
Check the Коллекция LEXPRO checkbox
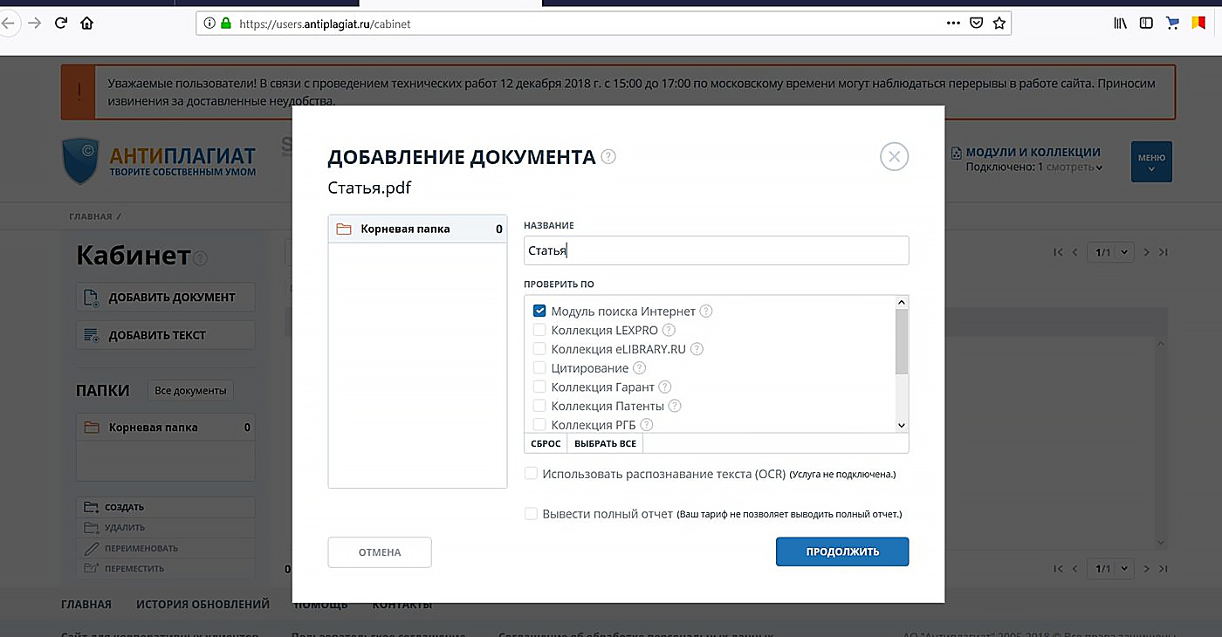coord(539,330)
